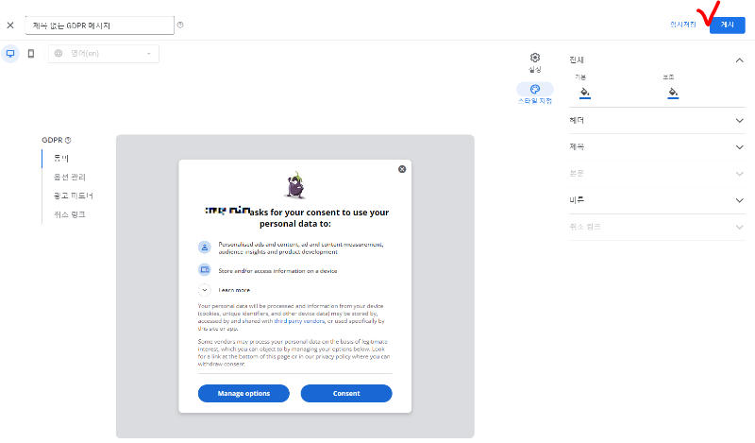Expand the 제목 section

(657, 147)
